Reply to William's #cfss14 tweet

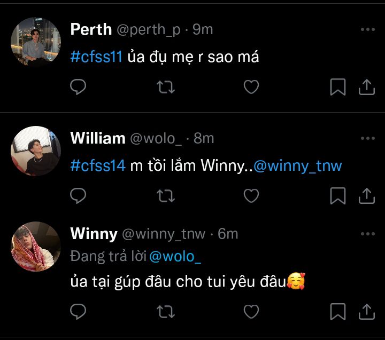click(x=78, y=196)
